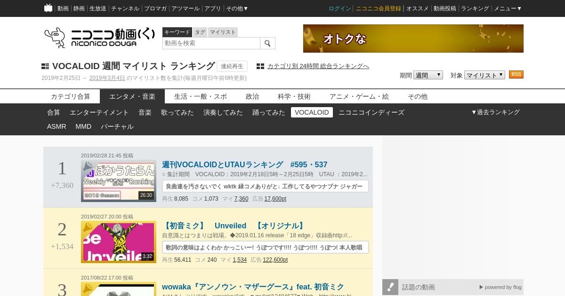The image size is (565, 296).
Task: Select the マイリスト search tab
Action: (x=223, y=32)
